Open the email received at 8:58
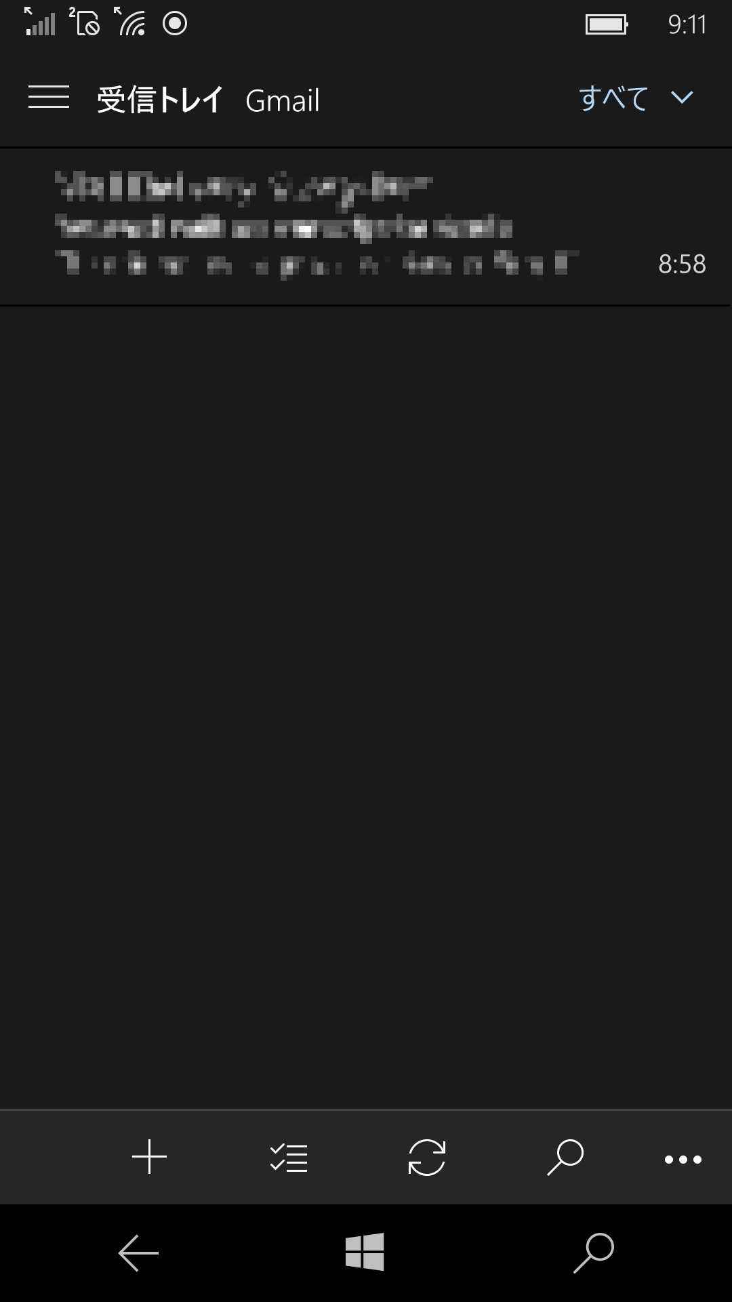732x1302 pixels. click(x=366, y=226)
